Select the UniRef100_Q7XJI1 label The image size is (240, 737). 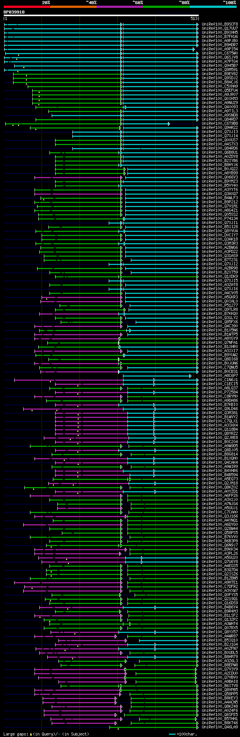click(x=220, y=222)
